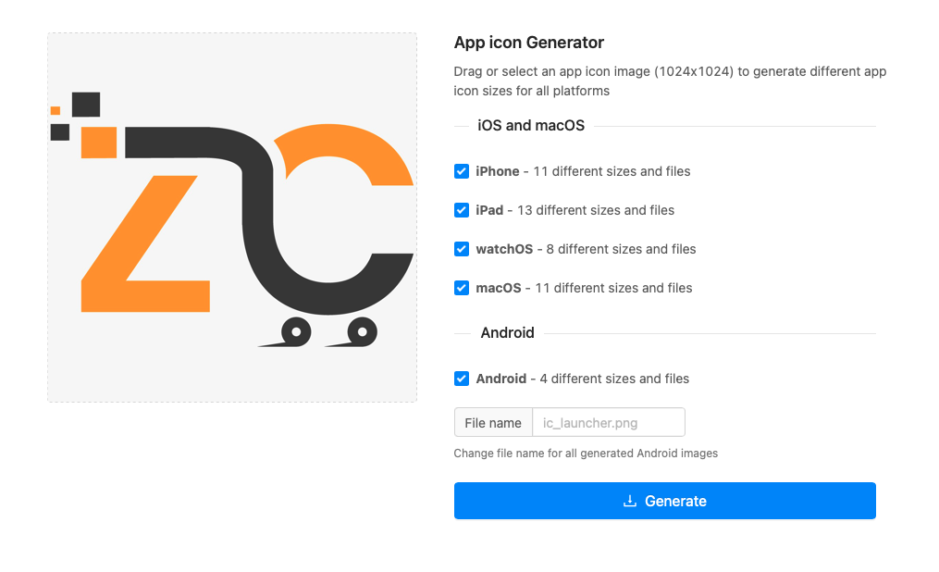Uncheck the iPad icon sizes option

point(461,210)
